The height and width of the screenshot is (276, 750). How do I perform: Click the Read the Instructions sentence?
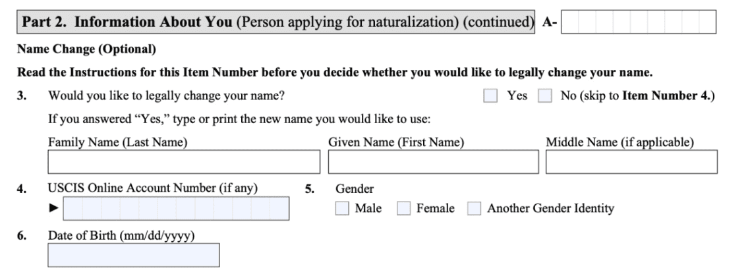335,72
